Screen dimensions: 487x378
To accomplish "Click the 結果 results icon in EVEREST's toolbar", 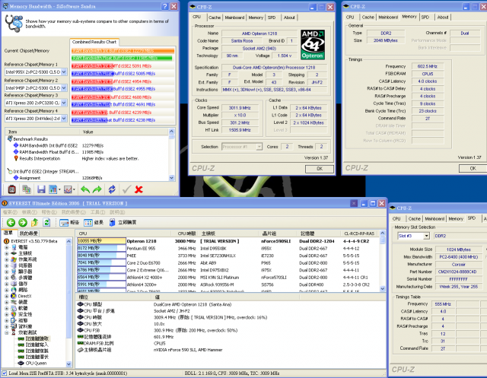I will (x=88, y=223).
